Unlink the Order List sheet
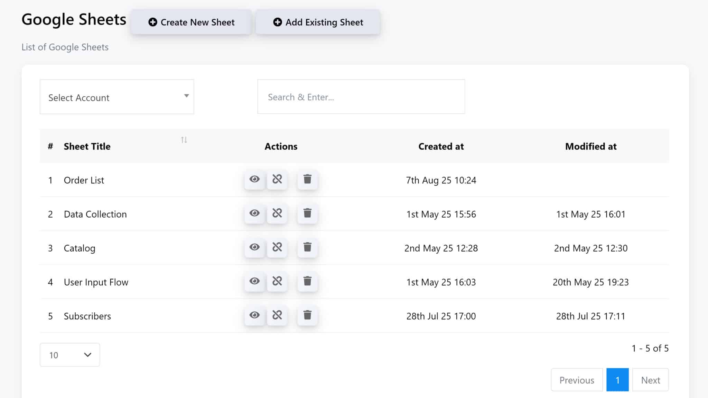The height and width of the screenshot is (398, 708). click(277, 179)
